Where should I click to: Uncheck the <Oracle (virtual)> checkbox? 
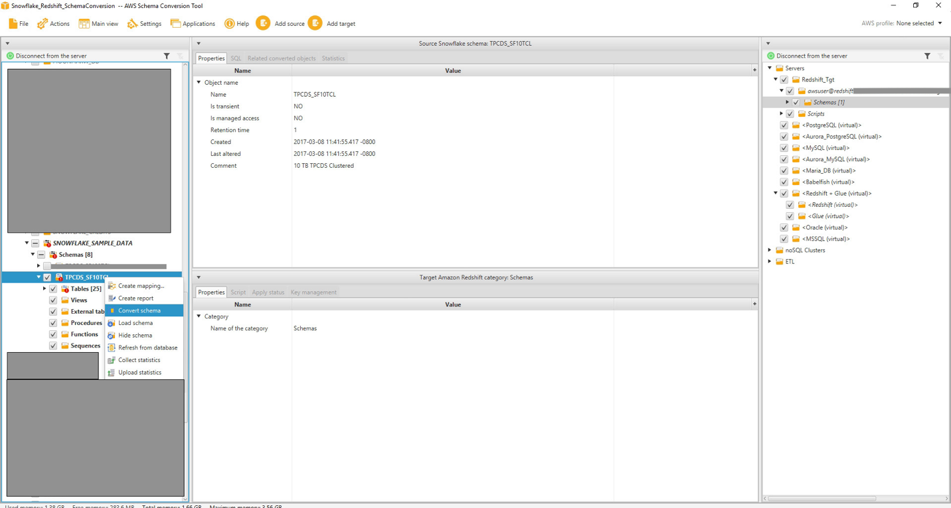(784, 227)
